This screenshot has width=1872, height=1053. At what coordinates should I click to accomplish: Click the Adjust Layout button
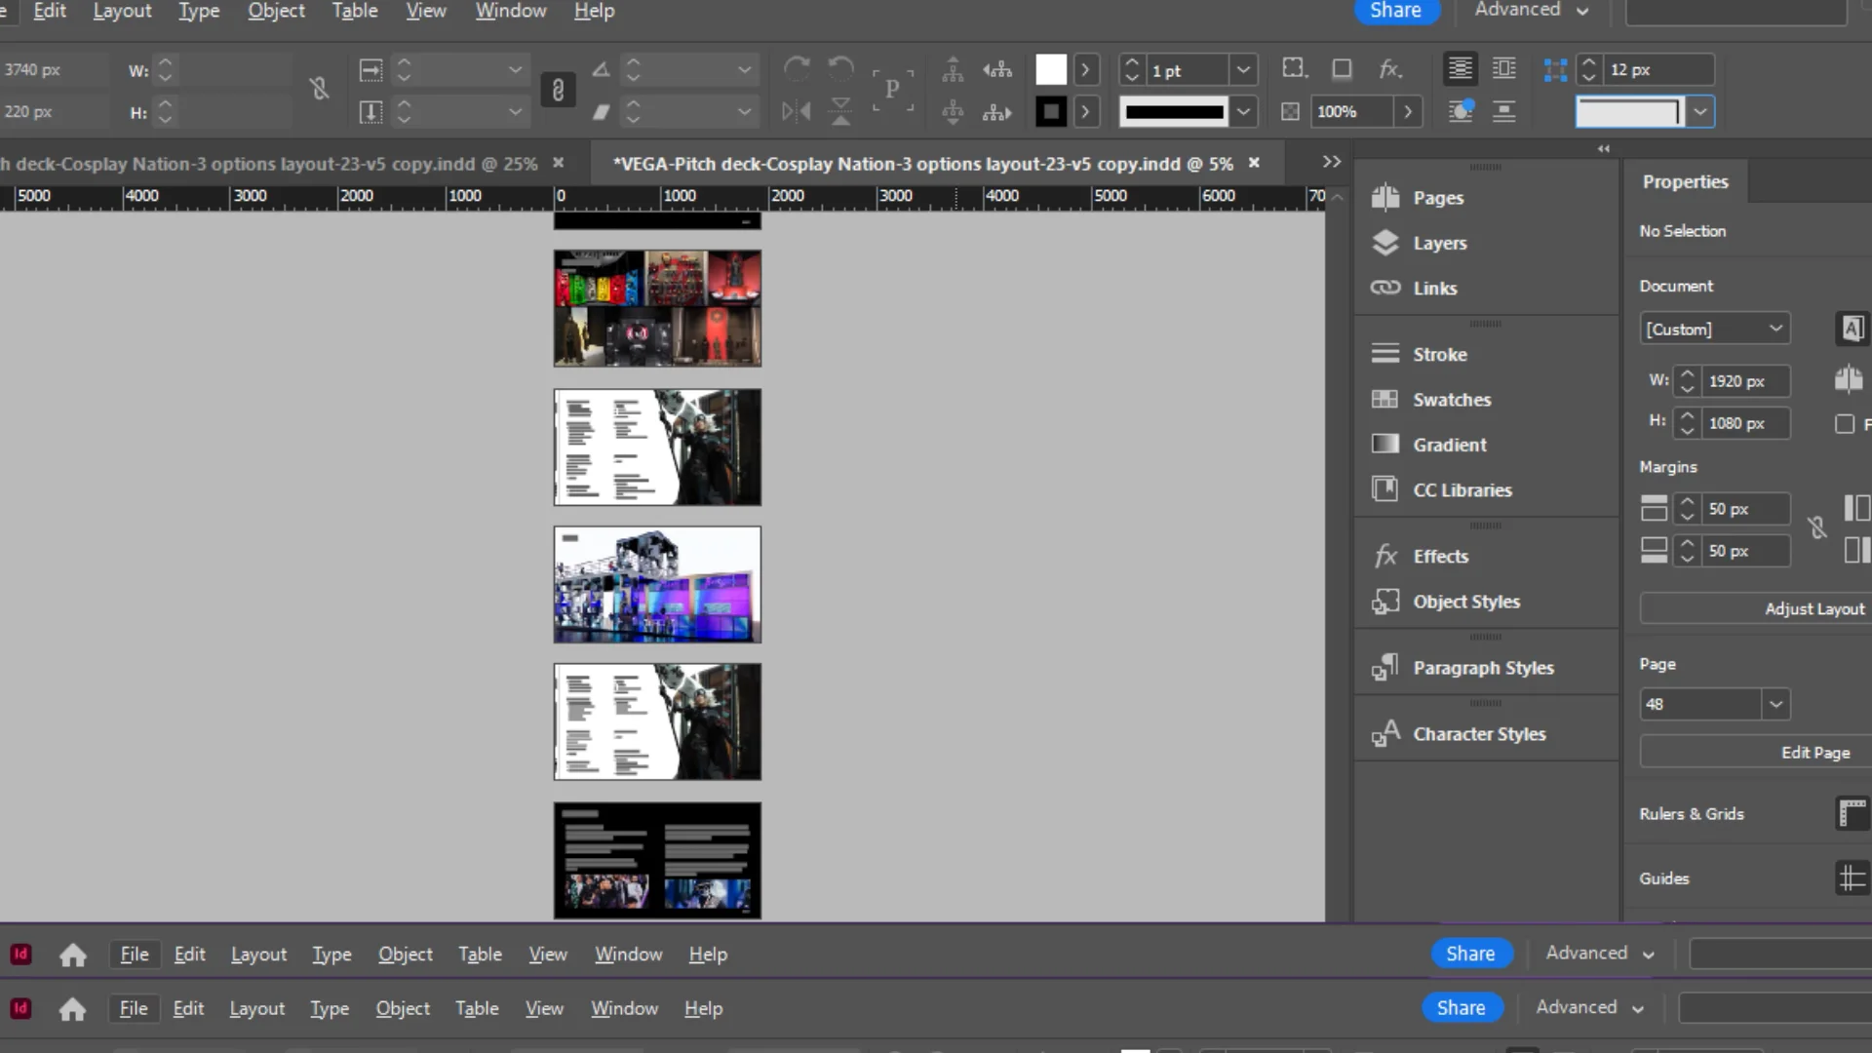click(1814, 608)
